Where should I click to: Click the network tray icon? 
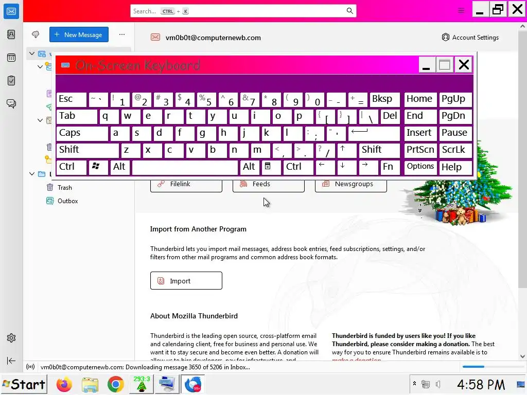tap(426, 384)
